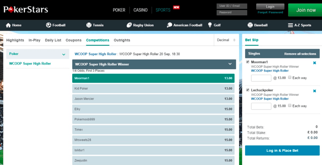Select Isildur1 at 15.00

click(153, 150)
